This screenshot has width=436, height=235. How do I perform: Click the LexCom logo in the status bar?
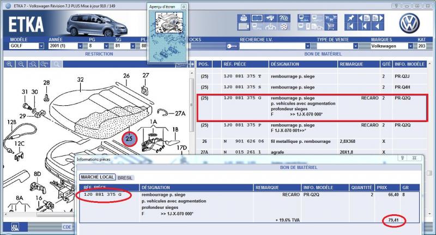15,227
